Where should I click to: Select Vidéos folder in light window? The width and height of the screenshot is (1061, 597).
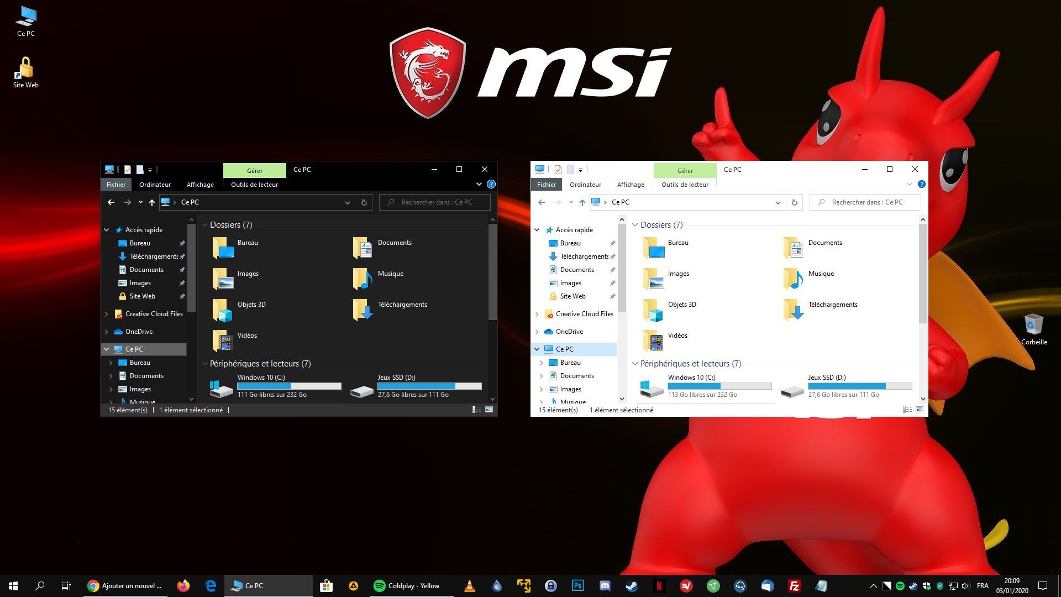(666, 341)
